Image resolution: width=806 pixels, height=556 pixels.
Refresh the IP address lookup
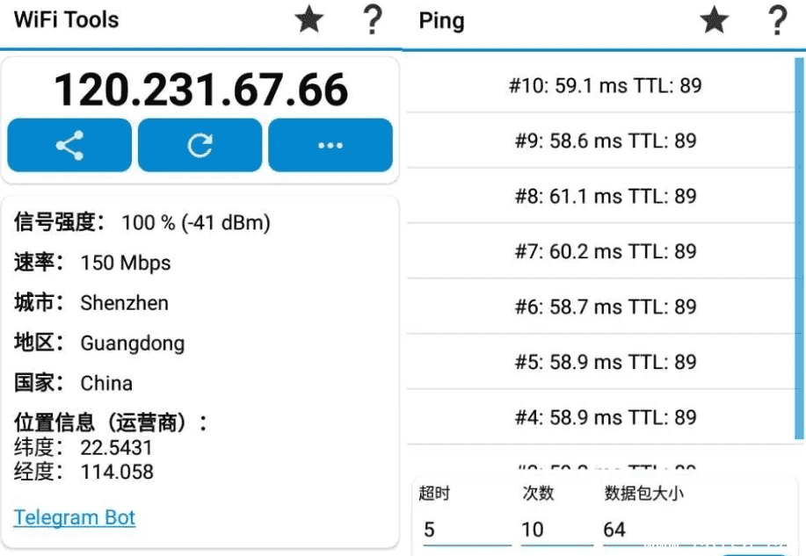(x=199, y=145)
